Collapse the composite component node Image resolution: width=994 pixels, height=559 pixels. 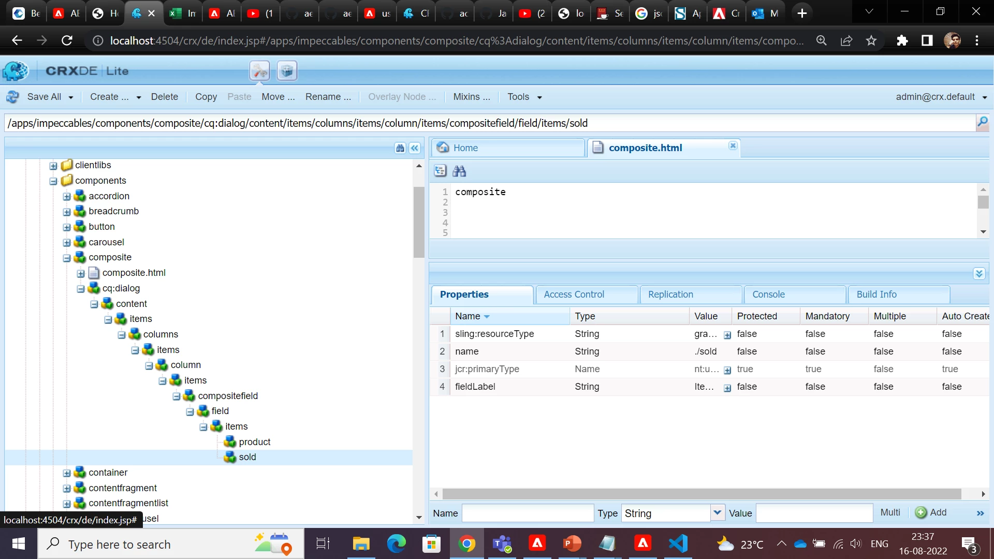pos(67,258)
